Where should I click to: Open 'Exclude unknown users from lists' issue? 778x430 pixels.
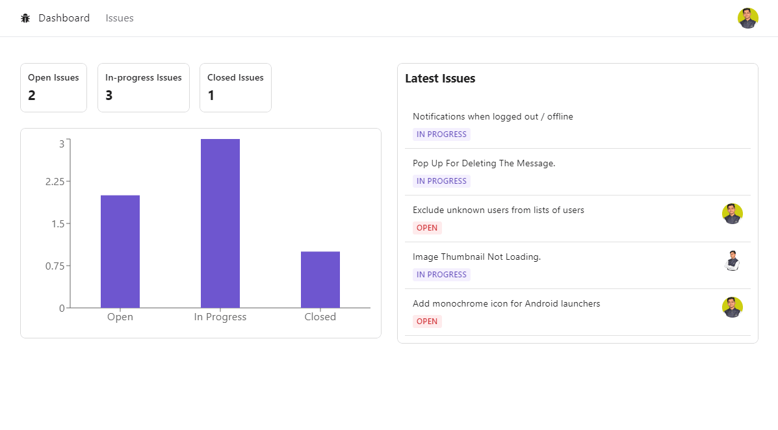tap(498, 210)
